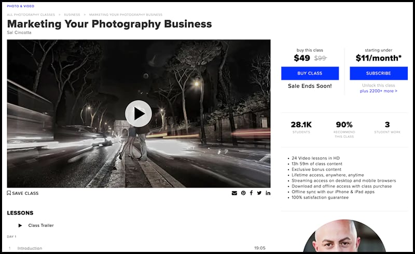Share class on LinkedIn
This screenshot has height=254, width=415.
[x=268, y=193]
